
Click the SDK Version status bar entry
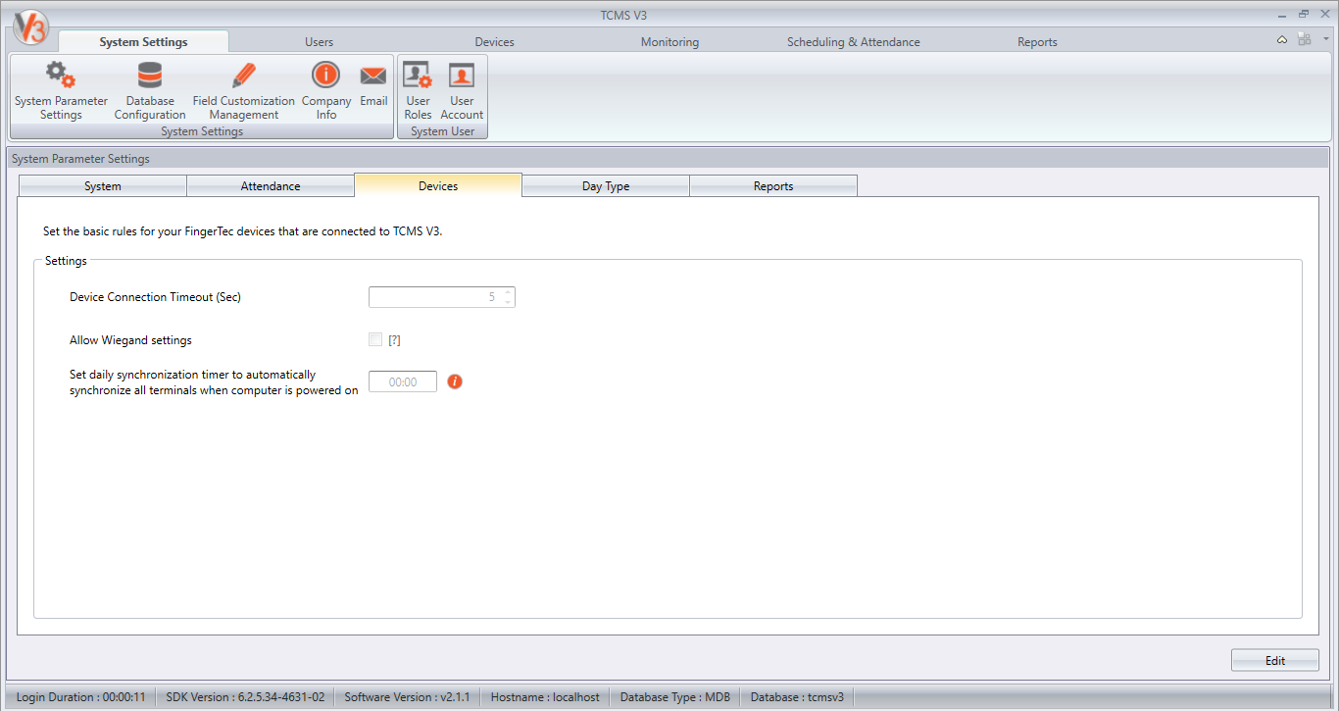click(245, 697)
